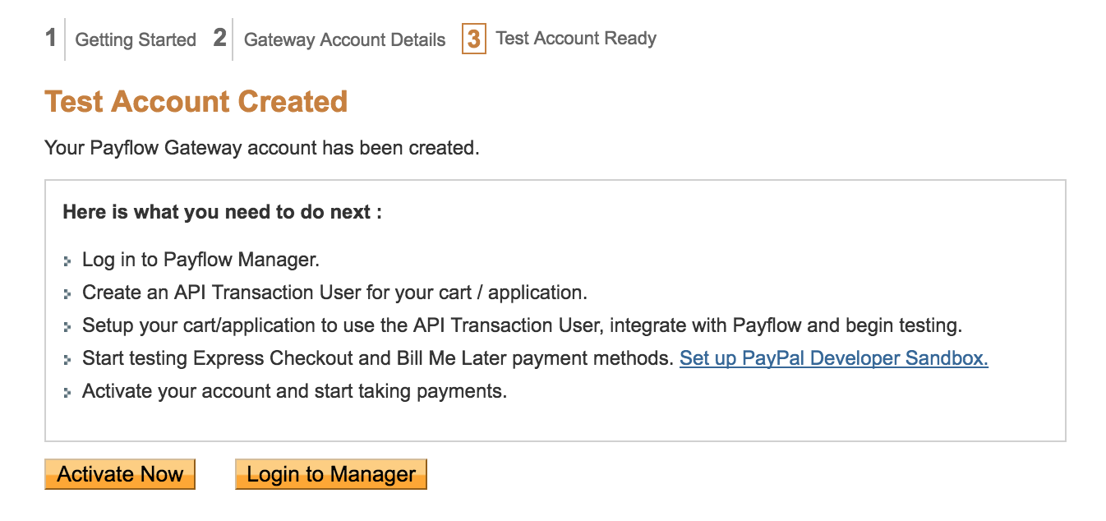Select the Gateway Account Details step

[345, 39]
